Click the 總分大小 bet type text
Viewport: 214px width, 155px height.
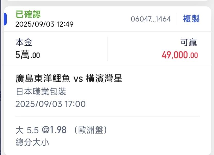click(32, 142)
